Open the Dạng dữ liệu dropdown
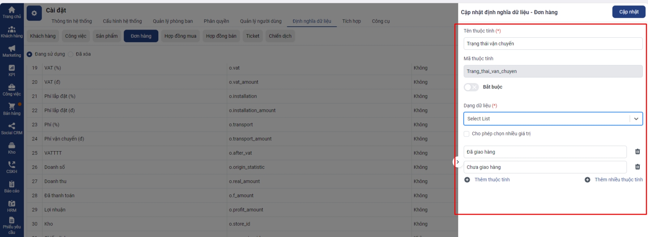Image resolution: width=648 pixels, height=237 pixels. pyautogui.click(x=553, y=119)
